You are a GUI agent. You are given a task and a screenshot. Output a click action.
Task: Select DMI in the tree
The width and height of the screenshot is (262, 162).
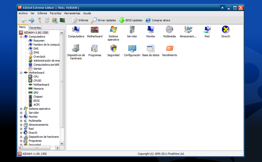pos(36,49)
